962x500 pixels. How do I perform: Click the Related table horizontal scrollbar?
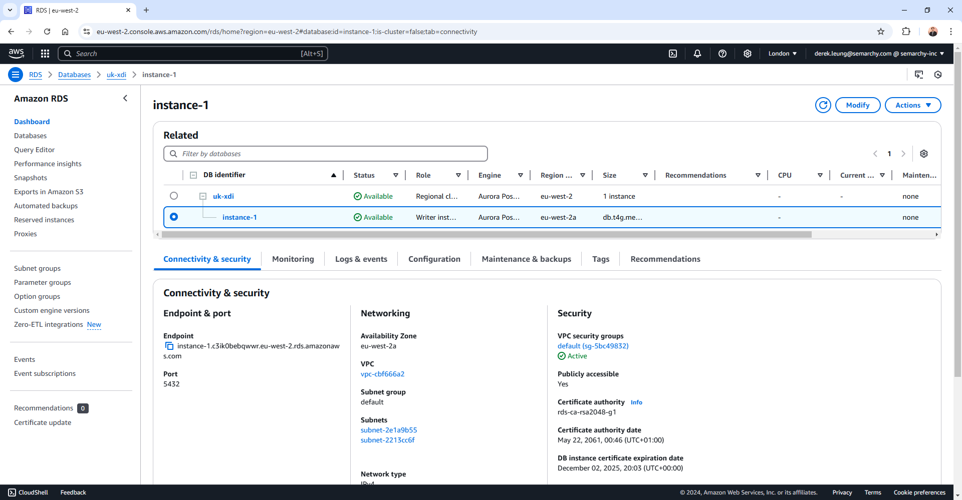pos(486,234)
